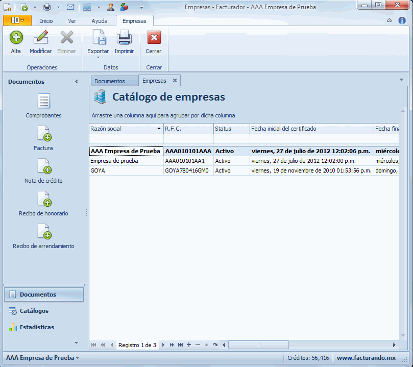
Task: Switch to the Documentos document tab
Action: [109, 81]
